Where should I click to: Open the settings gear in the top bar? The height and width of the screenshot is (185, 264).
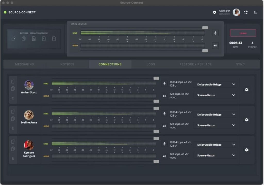pos(215,12)
